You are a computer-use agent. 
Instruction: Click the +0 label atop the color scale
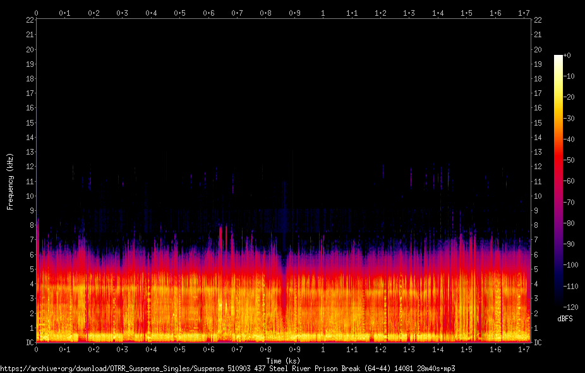tap(567, 55)
